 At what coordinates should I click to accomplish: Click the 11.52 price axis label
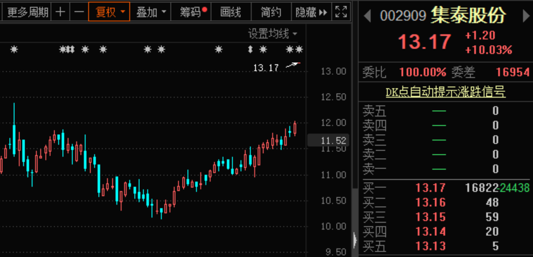click(329, 140)
